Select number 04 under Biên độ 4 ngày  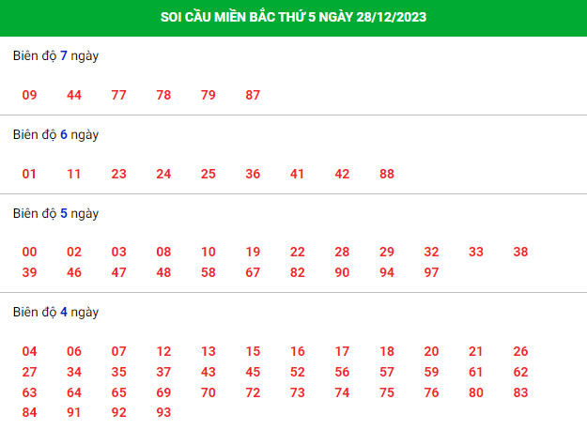tap(29, 351)
